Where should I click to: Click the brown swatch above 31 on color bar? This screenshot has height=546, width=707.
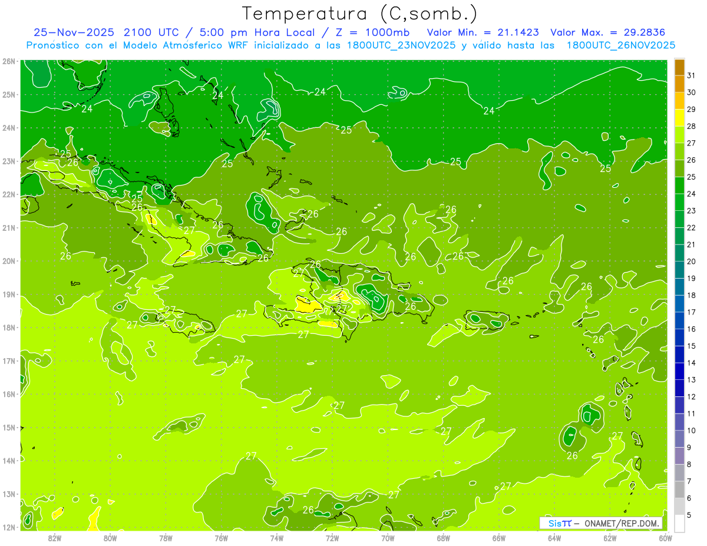(679, 67)
